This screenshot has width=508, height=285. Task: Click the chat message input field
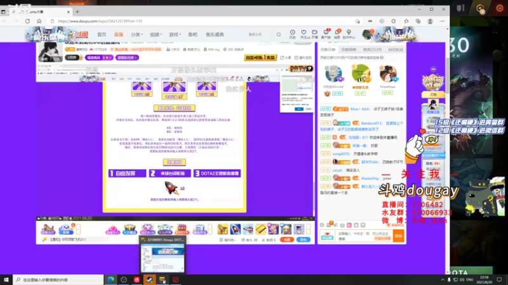(364, 236)
